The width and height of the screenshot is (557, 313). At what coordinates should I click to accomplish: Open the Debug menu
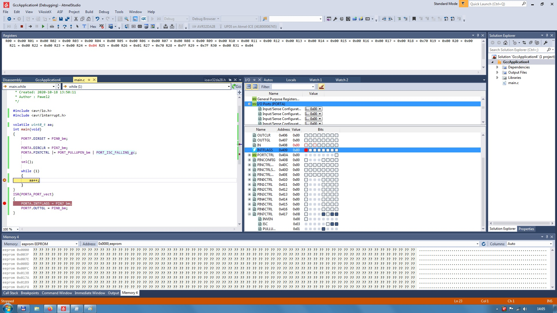[104, 12]
